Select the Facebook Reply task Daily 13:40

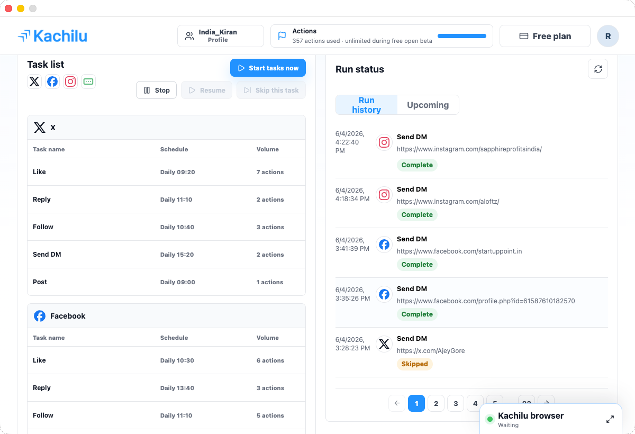tap(166, 388)
